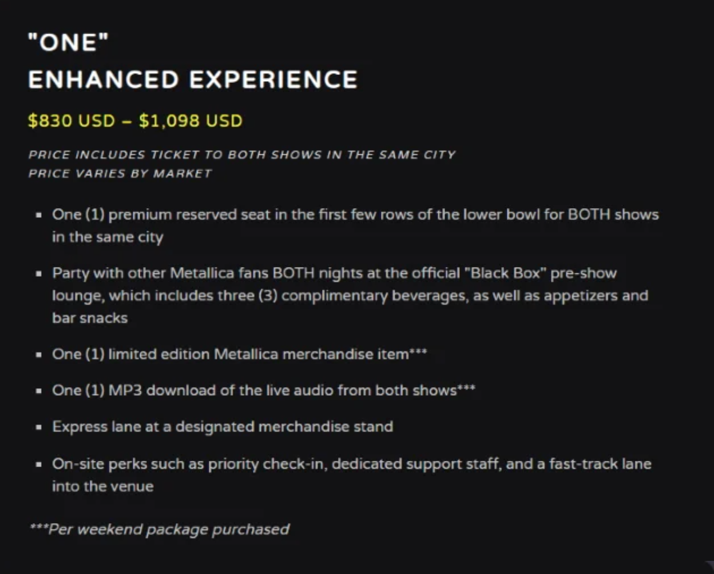714x574 pixels.
Task: Click the "ONE" package title
Action: coord(68,42)
